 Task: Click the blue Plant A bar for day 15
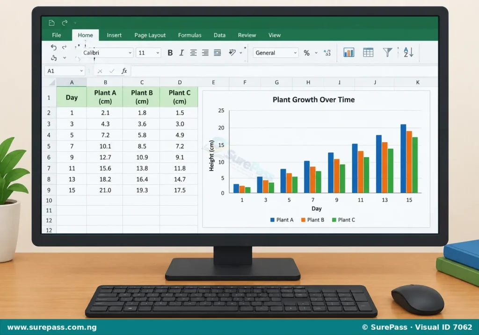403,159
